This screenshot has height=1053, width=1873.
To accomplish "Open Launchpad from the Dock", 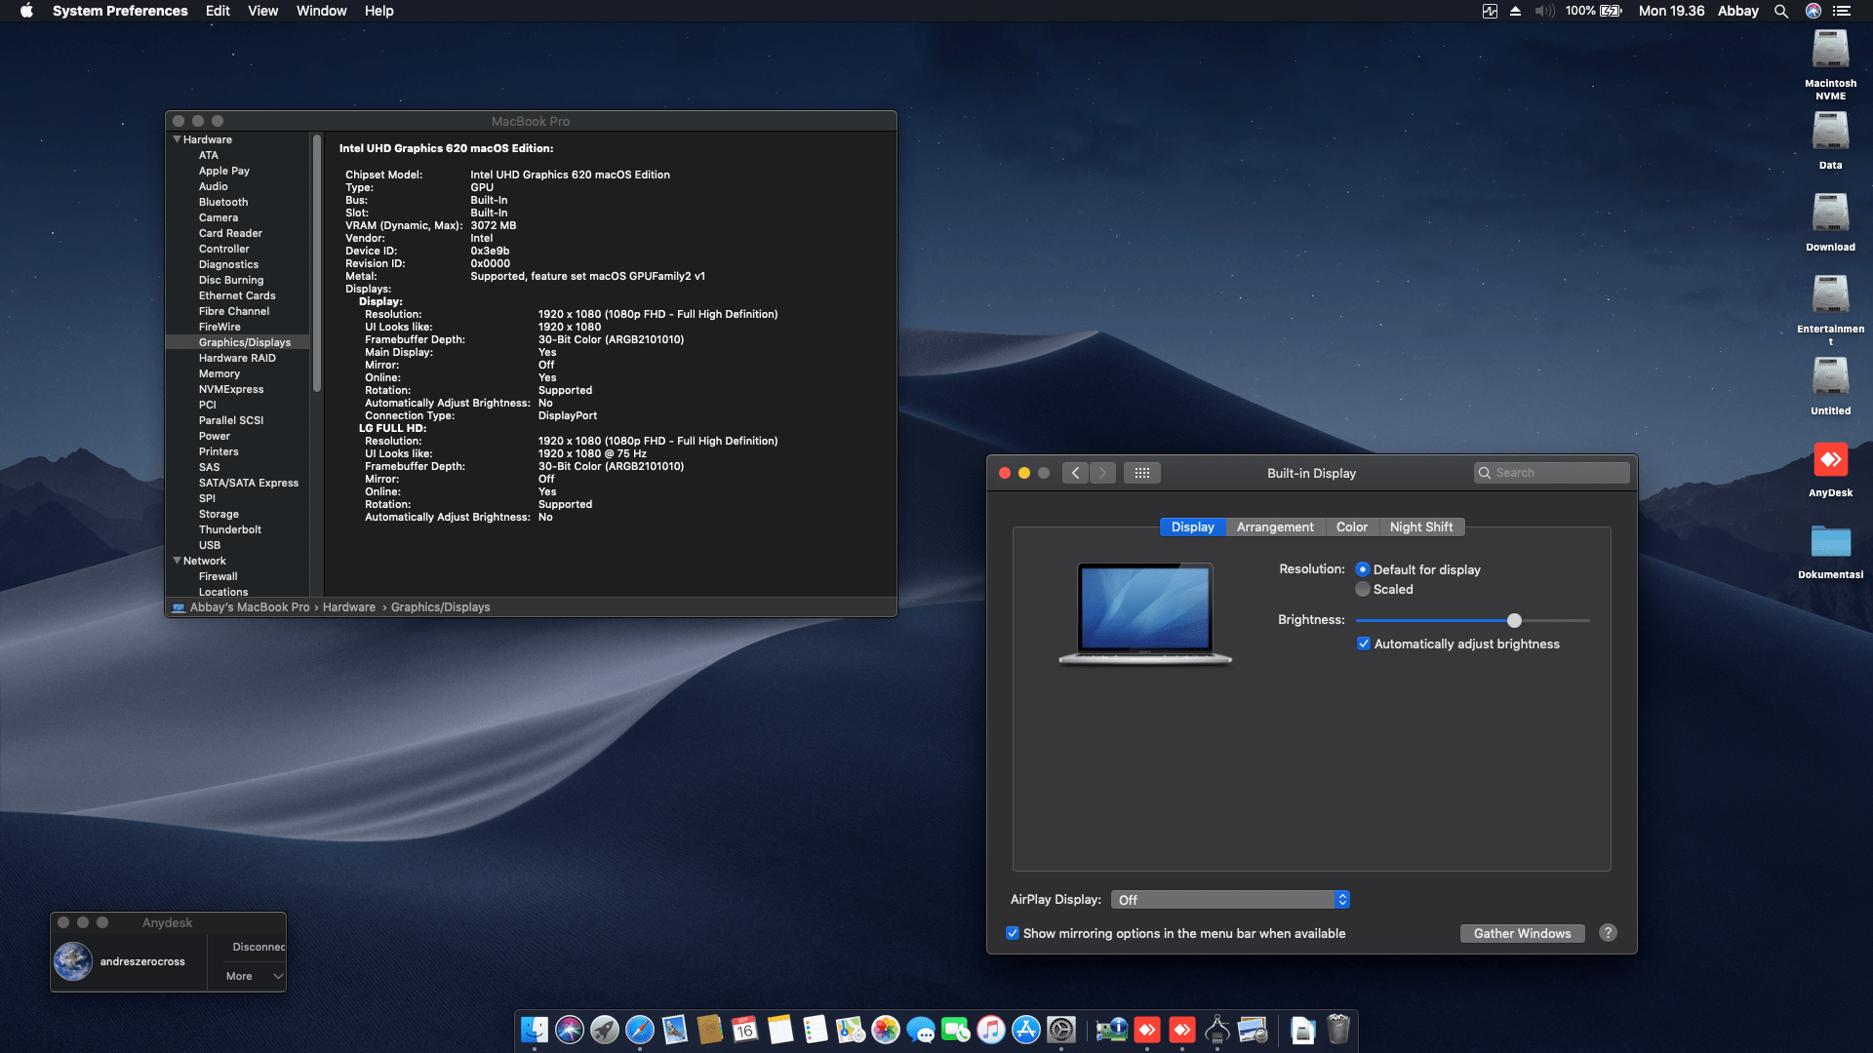I will tap(606, 1031).
